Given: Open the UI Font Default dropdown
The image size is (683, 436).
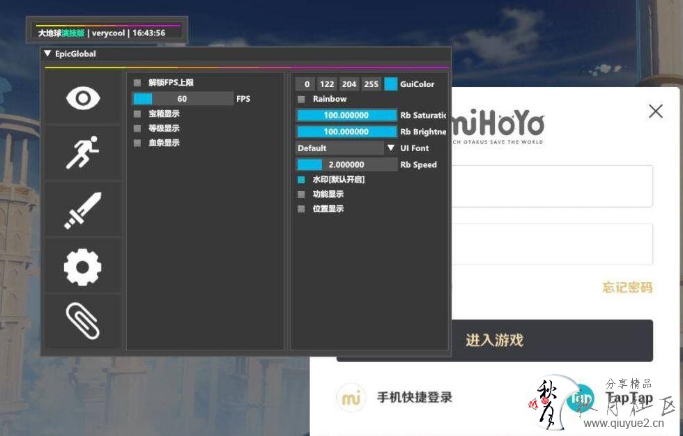Looking at the screenshot, I should (346, 148).
